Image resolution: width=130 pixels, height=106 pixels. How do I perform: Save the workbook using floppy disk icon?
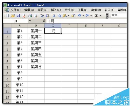pos(18,16)
